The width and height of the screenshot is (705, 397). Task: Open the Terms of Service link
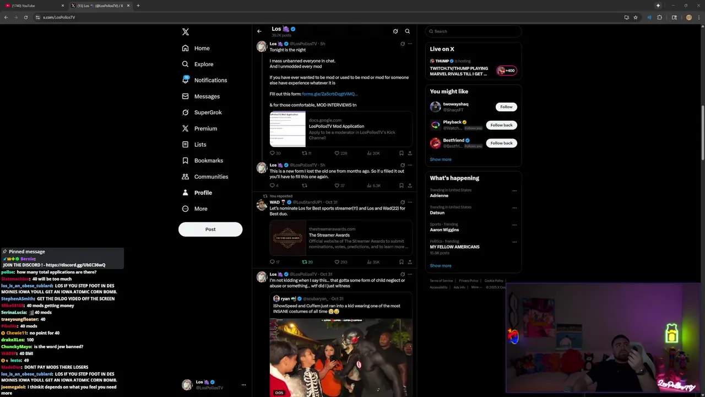click(x=441, y=281)
